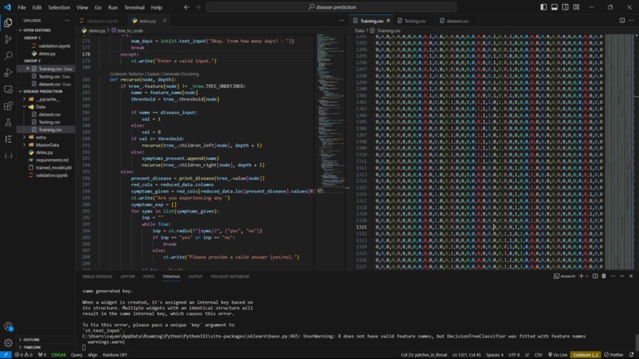The image size is (639, 359).
Task: Click the remote window status bar icon
Action: [x=6, y=355]
